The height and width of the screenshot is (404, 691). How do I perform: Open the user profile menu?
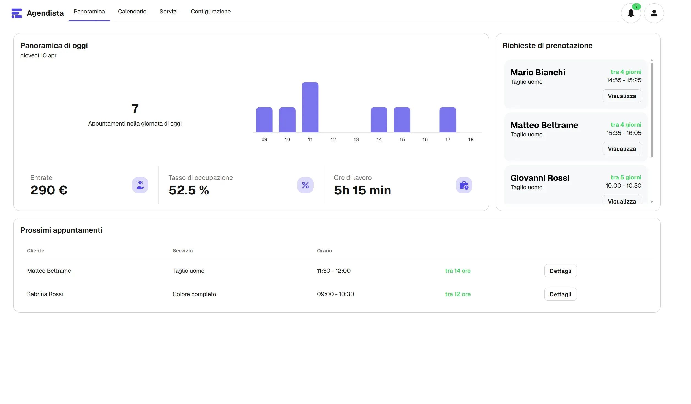pos(654,13)
